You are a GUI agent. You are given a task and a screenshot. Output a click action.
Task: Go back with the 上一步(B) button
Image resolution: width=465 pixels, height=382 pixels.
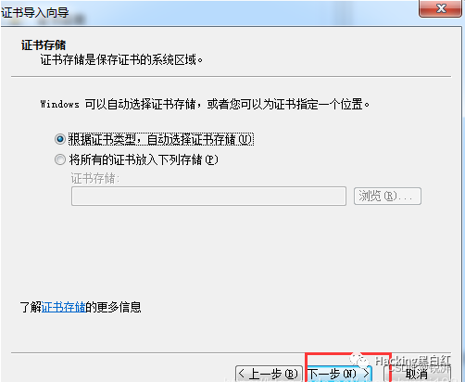pos(269,374)
